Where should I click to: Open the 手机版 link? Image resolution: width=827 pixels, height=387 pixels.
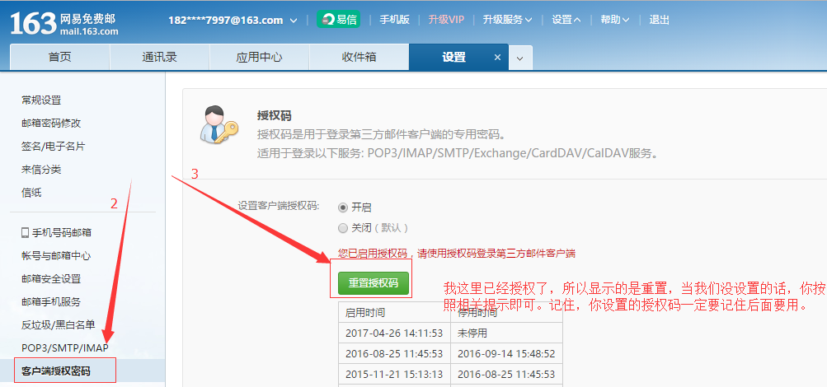click(x=394, y=20)
